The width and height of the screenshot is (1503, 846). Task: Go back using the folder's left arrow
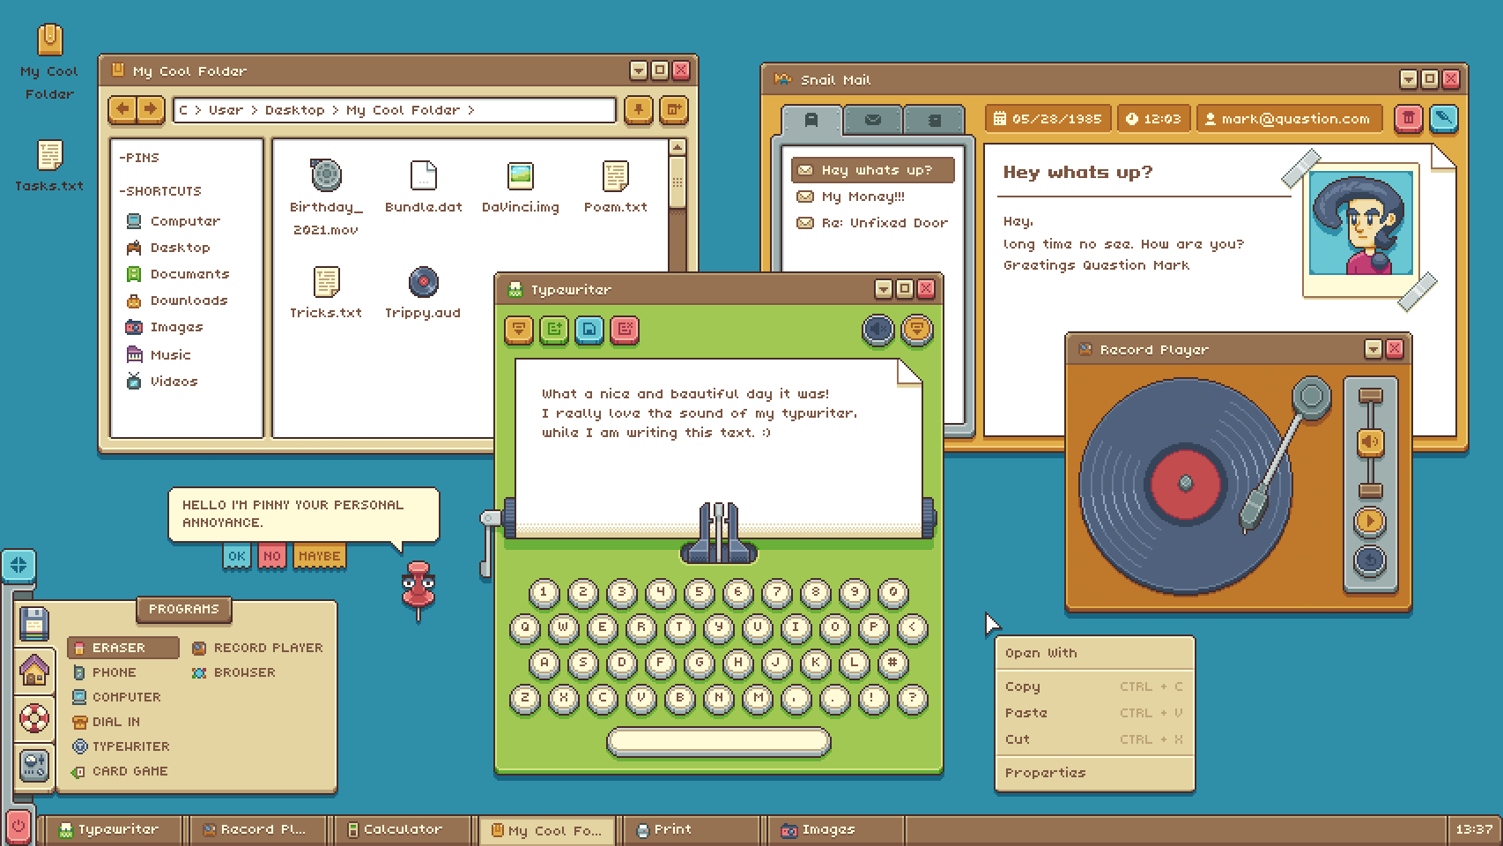[123, 109]
